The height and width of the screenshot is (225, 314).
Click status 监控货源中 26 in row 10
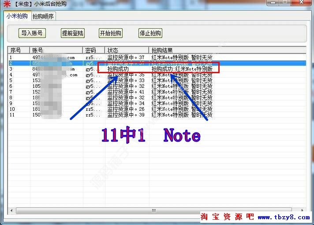126,109
